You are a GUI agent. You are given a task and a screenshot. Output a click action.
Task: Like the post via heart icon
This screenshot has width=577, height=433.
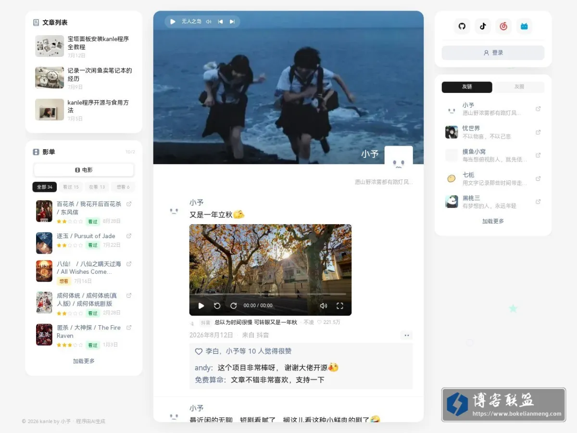click(x=199, y=352)
